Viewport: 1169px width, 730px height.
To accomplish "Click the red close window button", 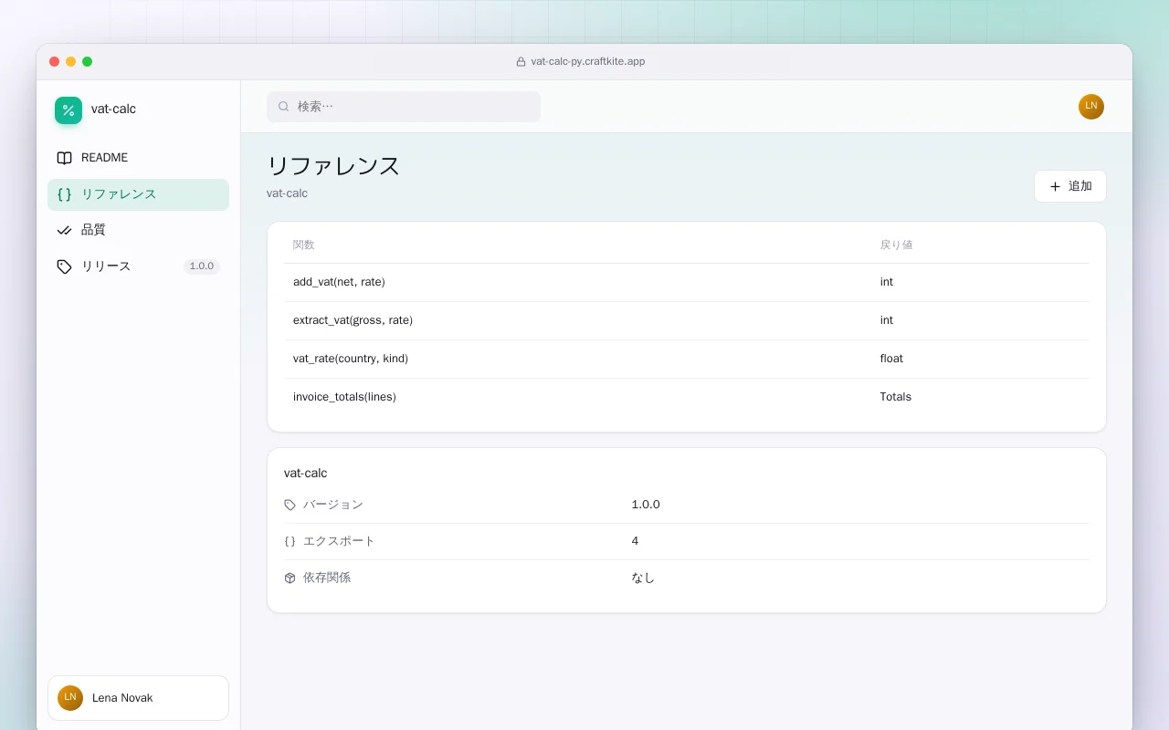I will coord(55,62).
